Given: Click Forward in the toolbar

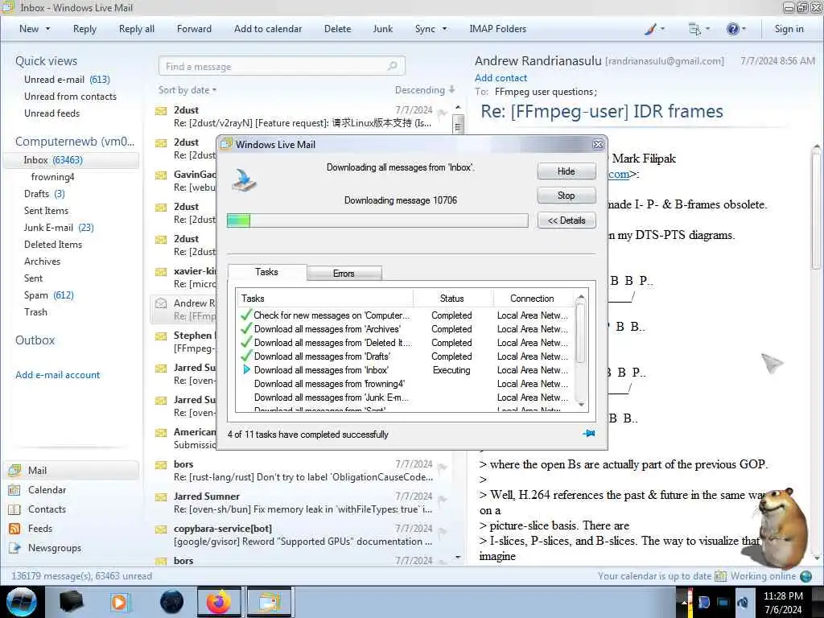Looking at the screenshot, I should pos(194,29).
